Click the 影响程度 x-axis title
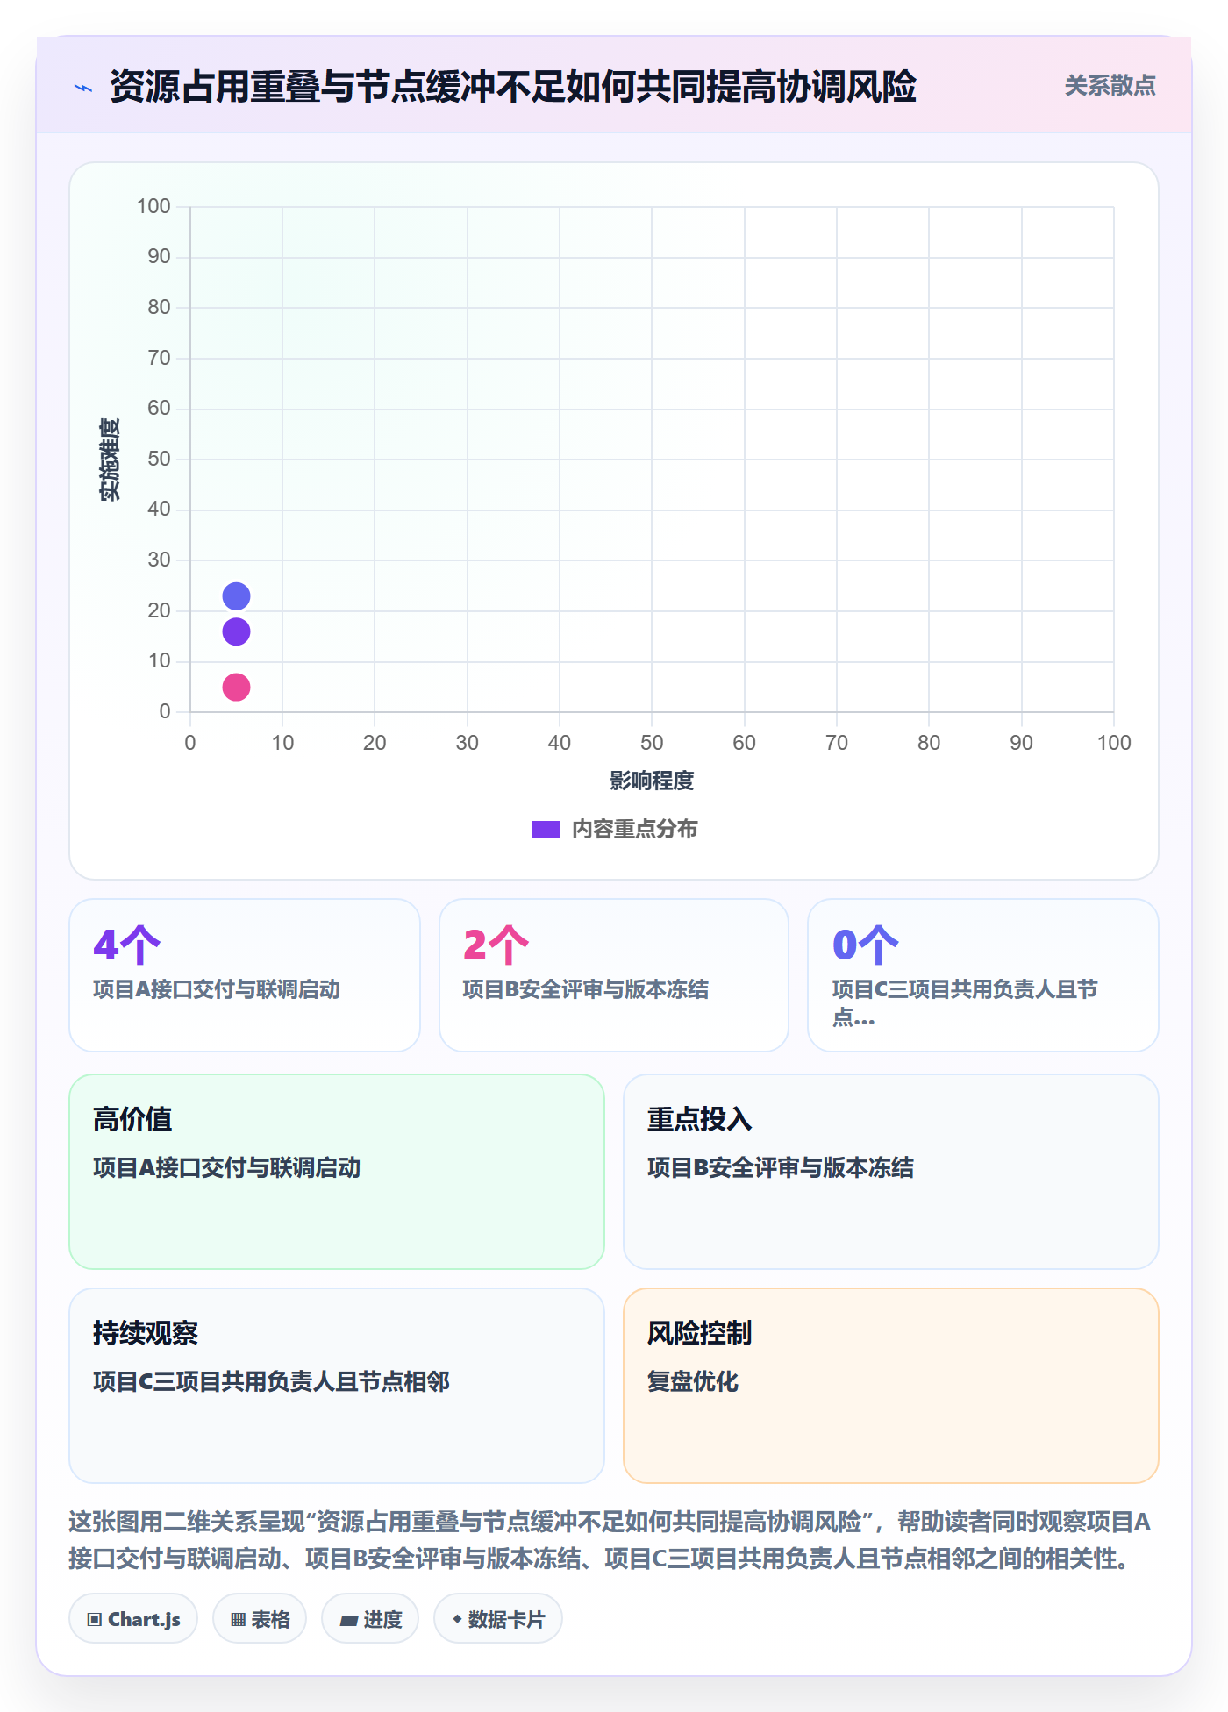This screenshot has height=1712, width=1228. tap(652, 781)
